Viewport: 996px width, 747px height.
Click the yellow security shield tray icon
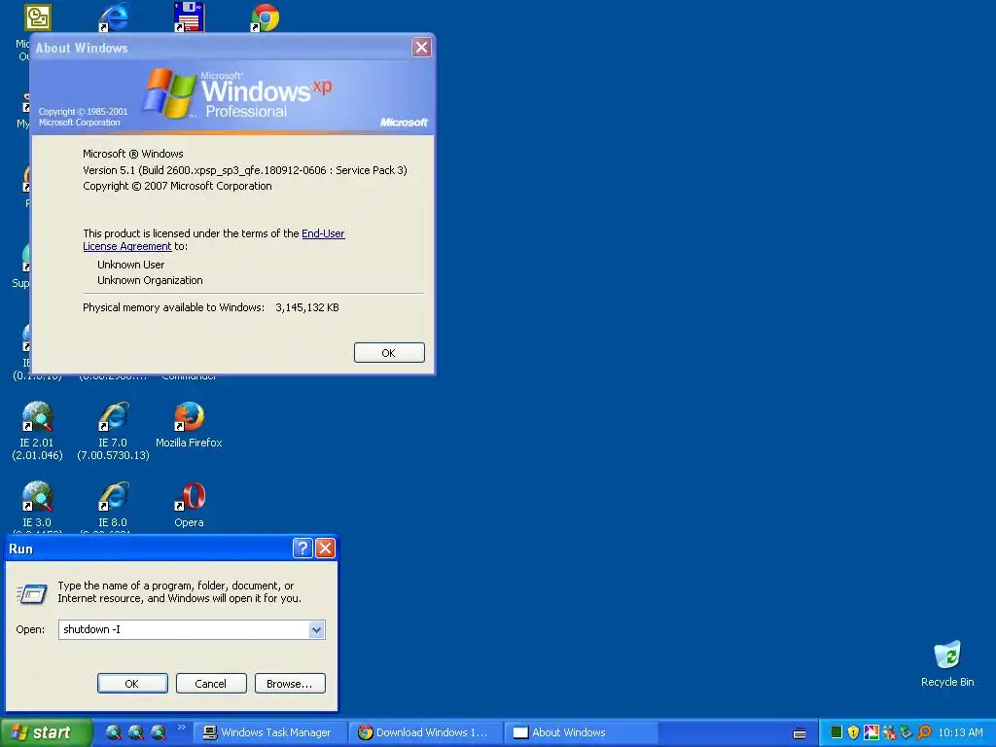coord(853,732)
